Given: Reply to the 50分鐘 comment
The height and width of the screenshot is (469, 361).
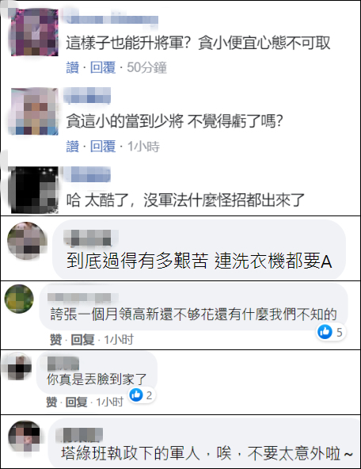Looking at the screenshot, I should pyautogui.click(x=103, y=67).
